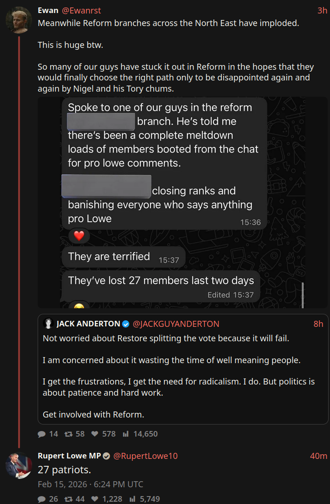View stats icon showing 14,650 views

coord(125,434)
